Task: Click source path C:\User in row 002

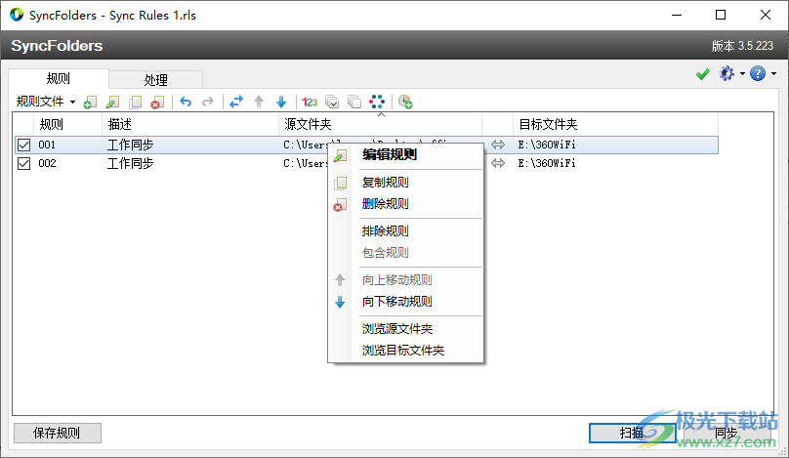Action: 306,163
